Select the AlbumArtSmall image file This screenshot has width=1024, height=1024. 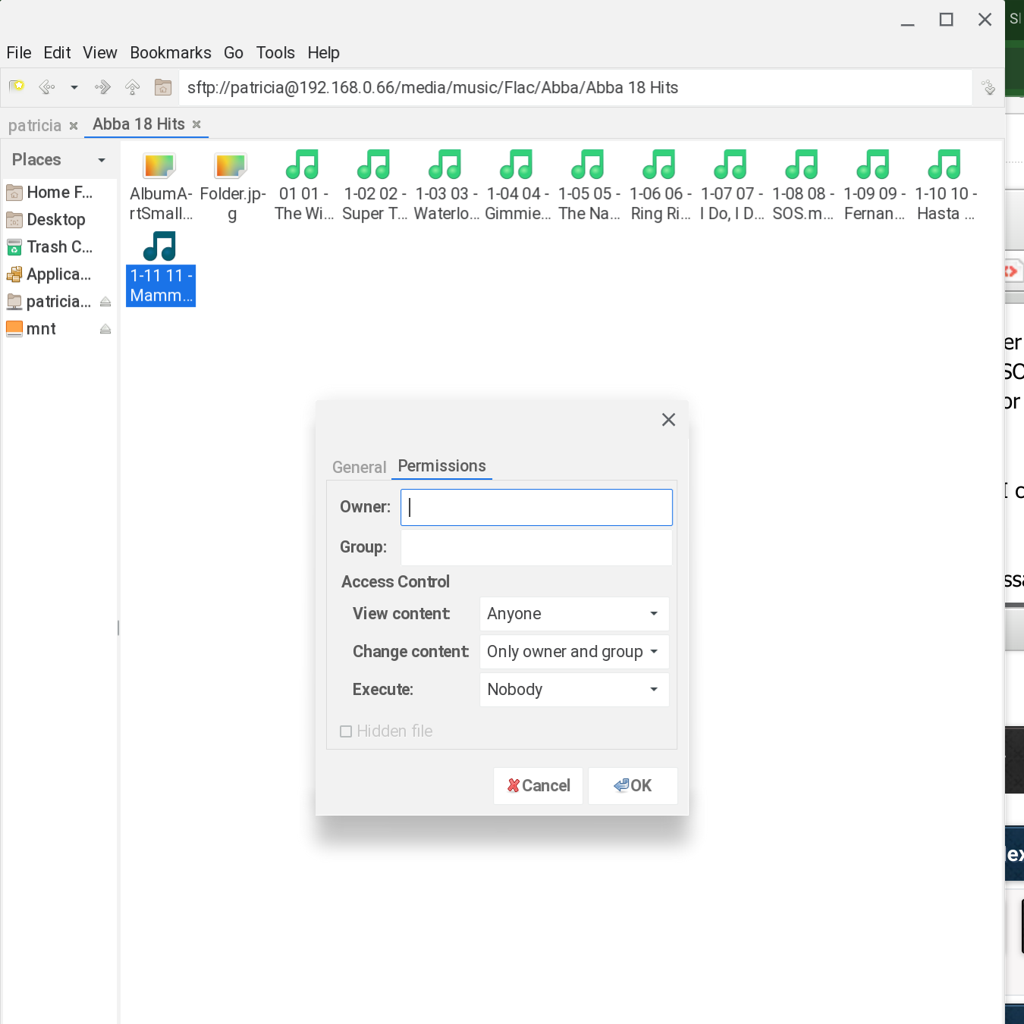click(x=161, y=186)
